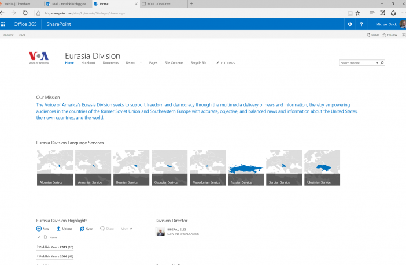Click the Share icon in Highlights toolbar
The width and height of the screenshot is (406, 265).
[102, 229]
